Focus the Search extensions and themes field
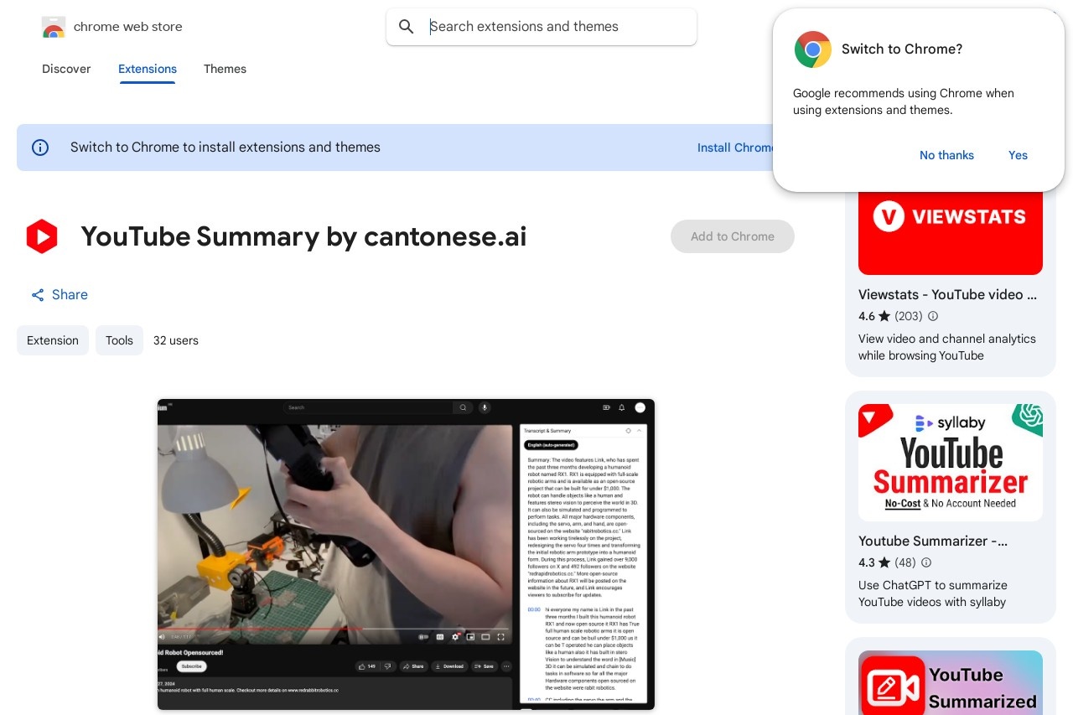Screen dimensions: 1073x715 coord(541,27)
